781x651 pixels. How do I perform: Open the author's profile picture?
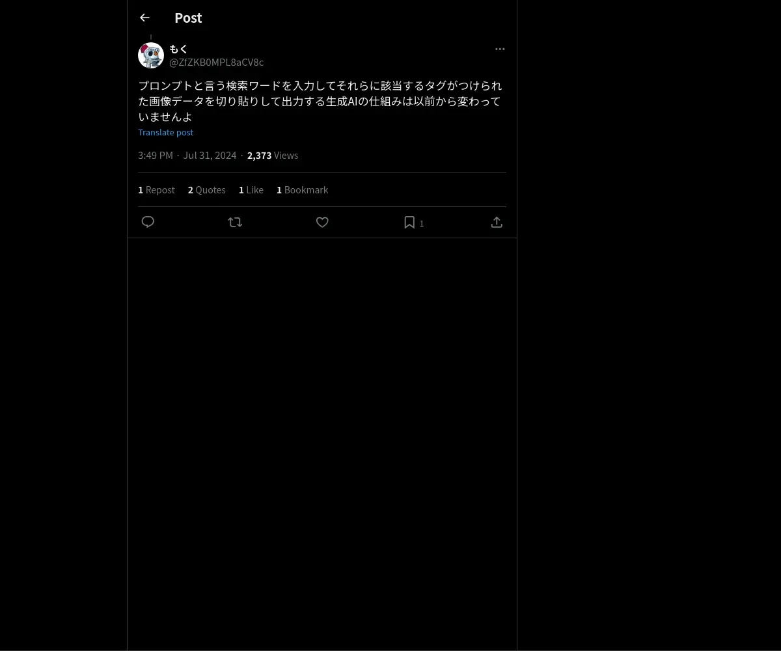pyautogui.click(x=151, y=55)
